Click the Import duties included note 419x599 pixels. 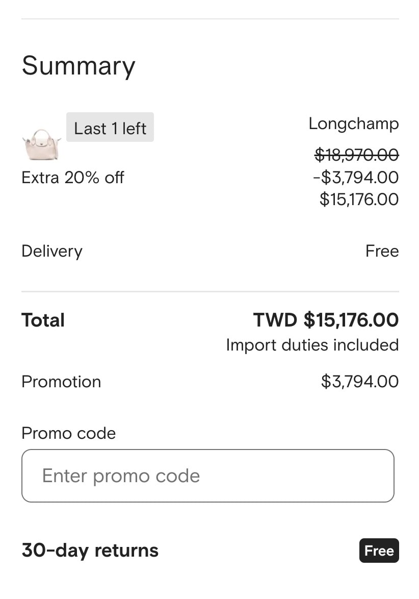(312, 345)
